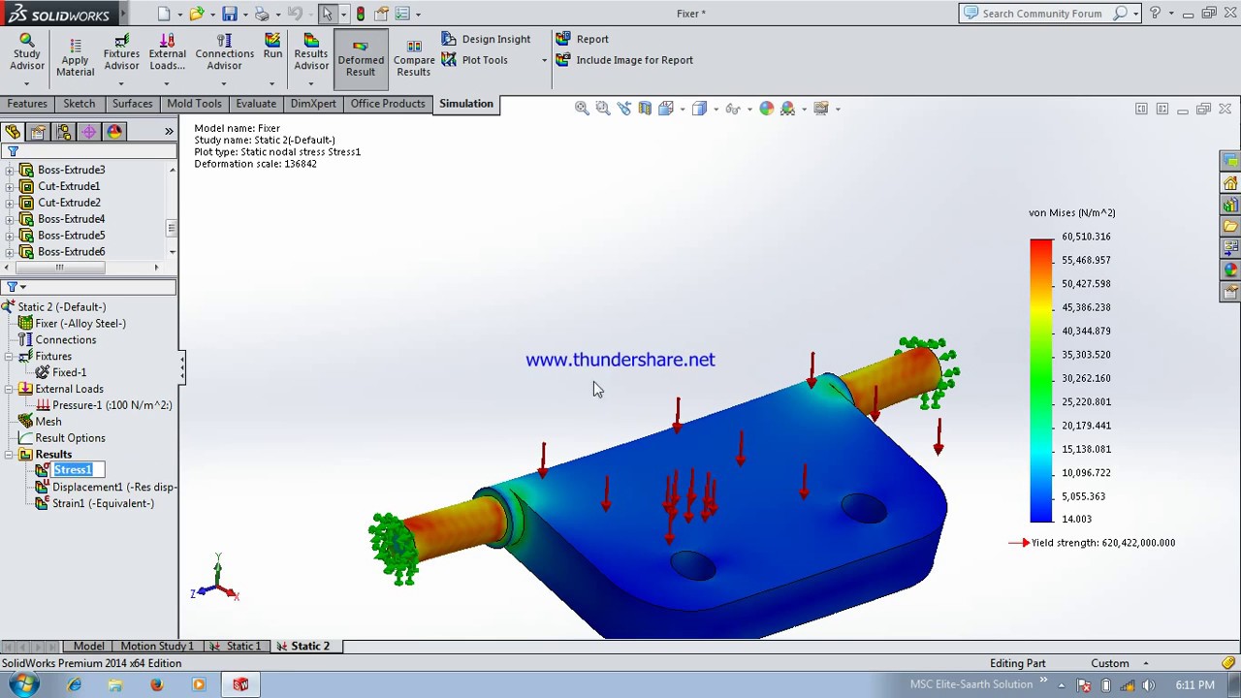Expand the Cut-Extrude1 feature
This screenshot has width=1241, height=698.
(10, 186)
